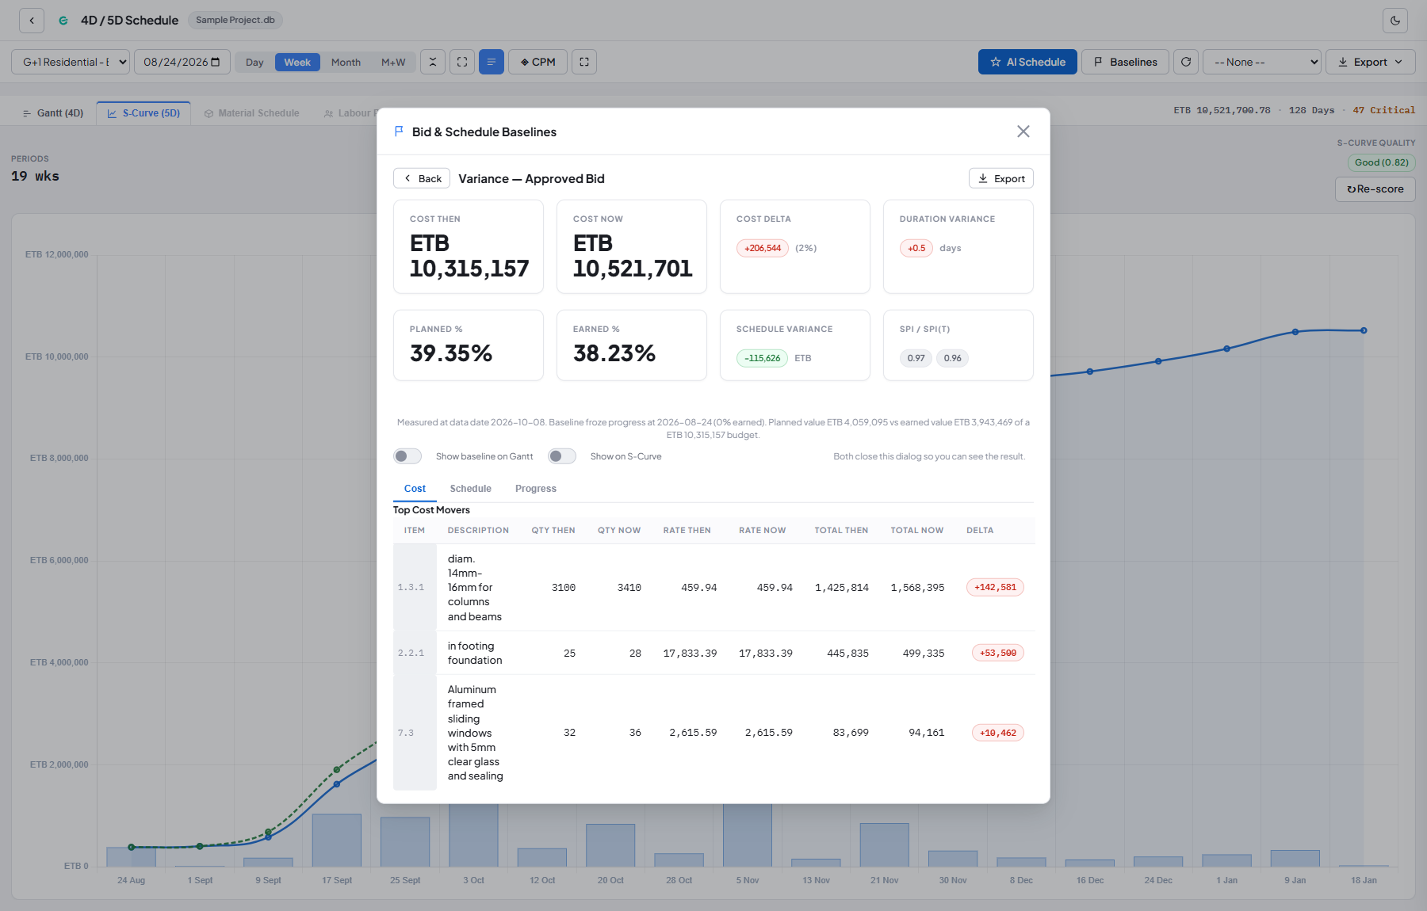Click the AI Schedule star button
1427x911 pixels.
tap(1027, 62)
